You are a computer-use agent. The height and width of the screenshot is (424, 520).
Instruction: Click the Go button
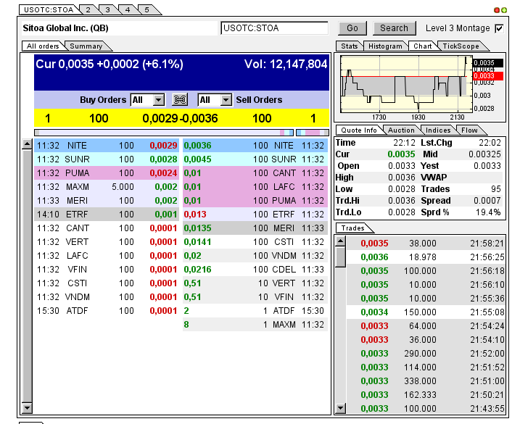coord(352,28)
